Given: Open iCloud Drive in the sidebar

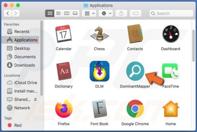Looking at the screenshot, I should (20, 82).
